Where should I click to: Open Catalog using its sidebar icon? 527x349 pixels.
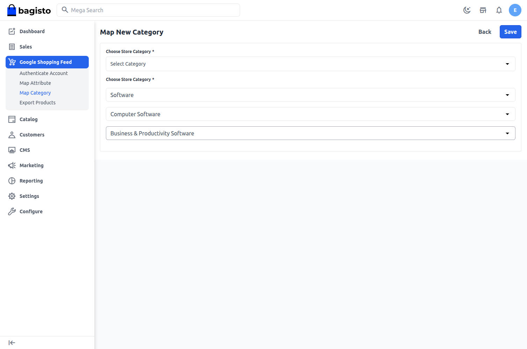(x=12, y=119)
